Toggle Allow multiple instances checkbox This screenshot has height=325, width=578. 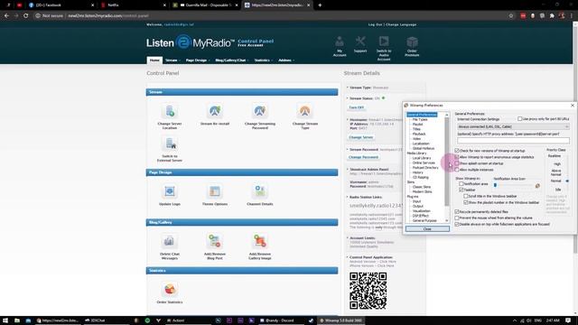pos(457,170)
